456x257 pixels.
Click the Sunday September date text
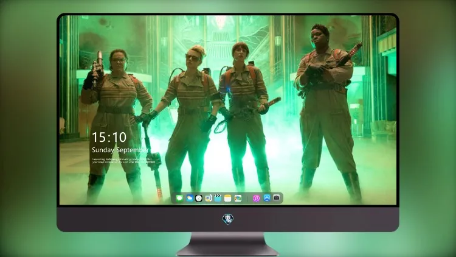(120, 150)
